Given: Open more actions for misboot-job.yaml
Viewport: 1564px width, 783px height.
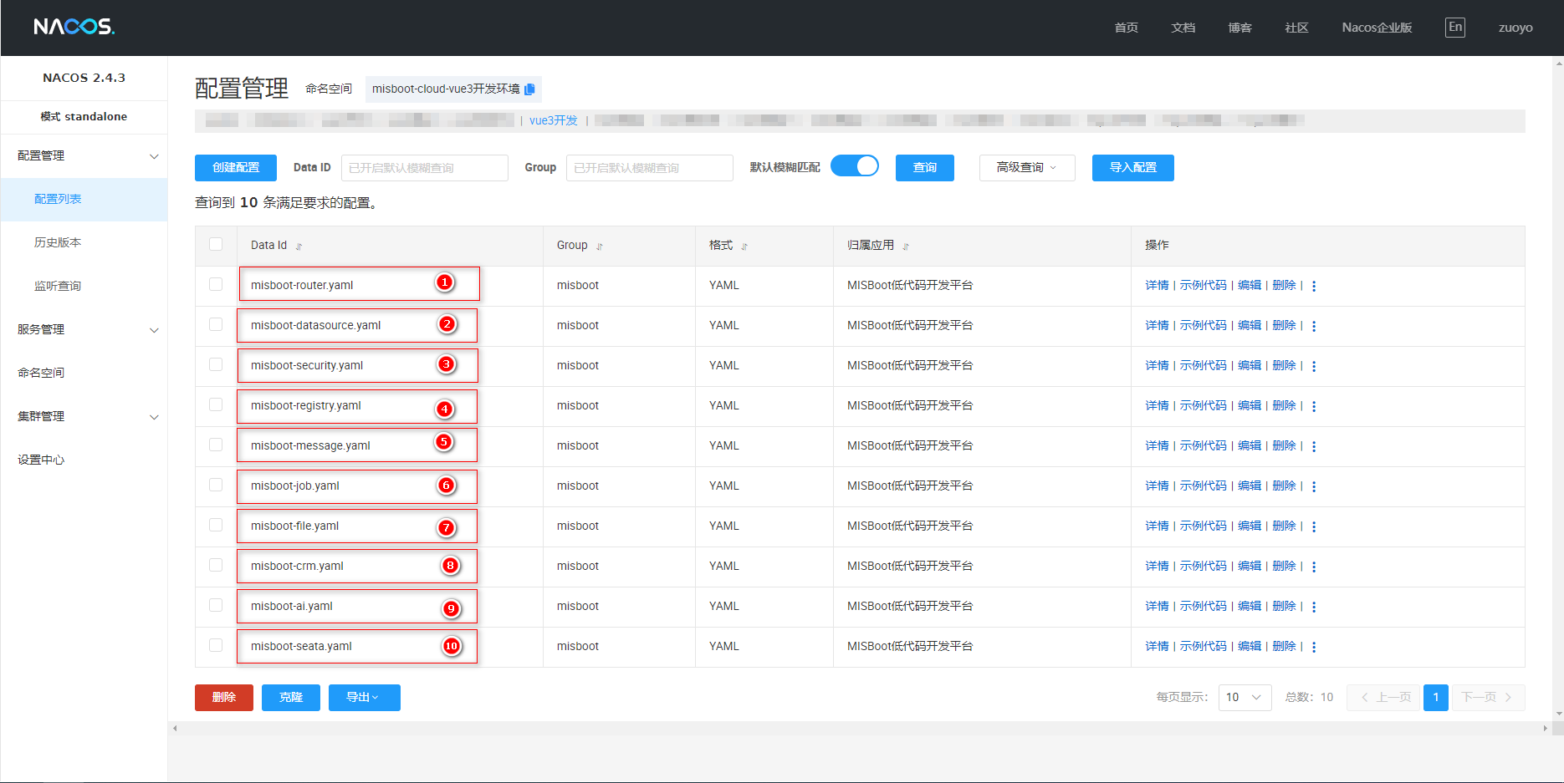Looking at the screenshot, I should point(1314,486).
